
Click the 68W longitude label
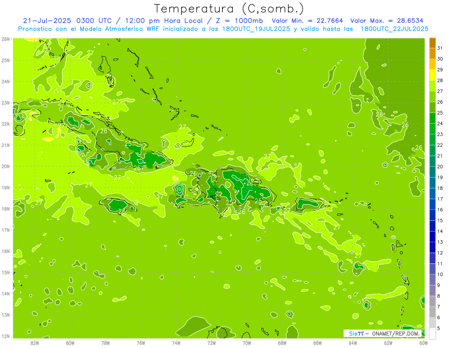point(282,343)
